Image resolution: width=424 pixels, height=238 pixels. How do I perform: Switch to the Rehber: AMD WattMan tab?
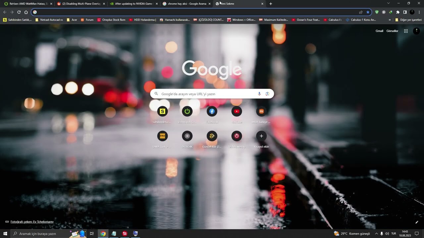tap(28, 4)
